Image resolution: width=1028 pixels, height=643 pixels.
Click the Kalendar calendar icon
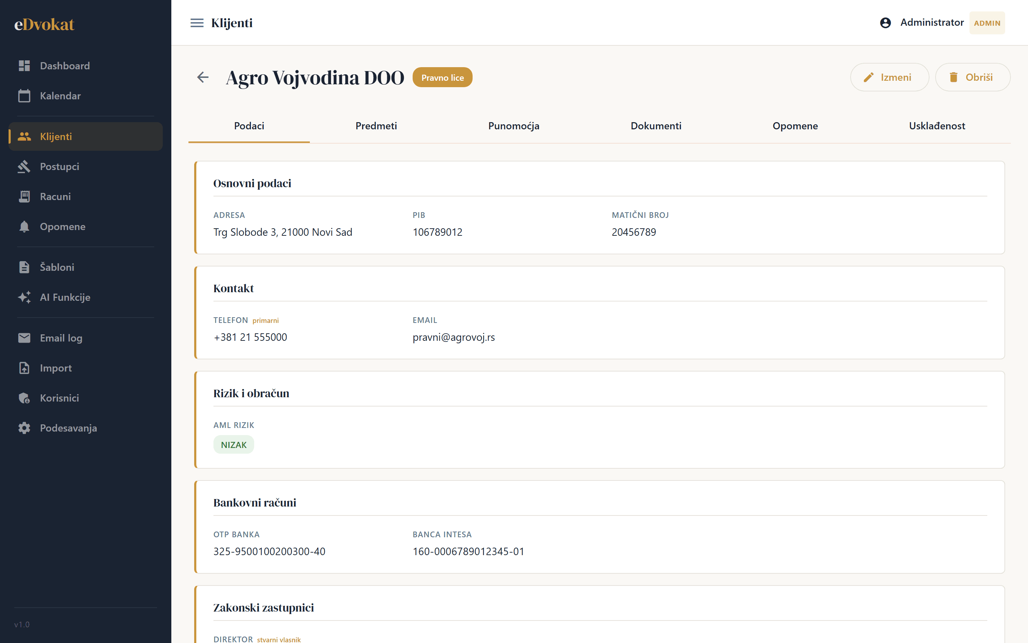24,96
